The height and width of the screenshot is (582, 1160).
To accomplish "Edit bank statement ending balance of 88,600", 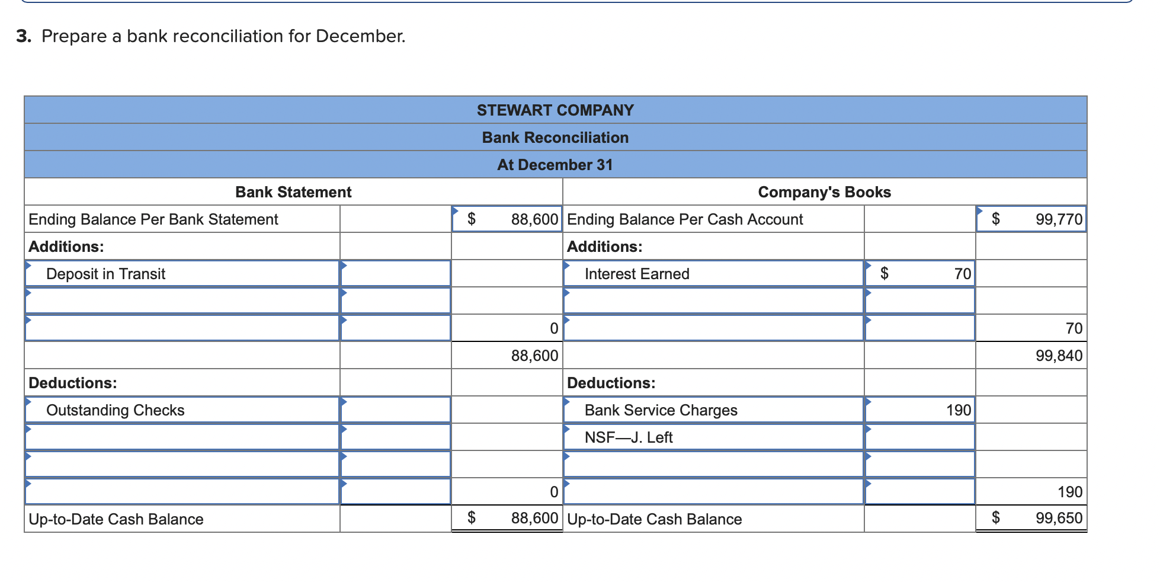I will (507, 219).
